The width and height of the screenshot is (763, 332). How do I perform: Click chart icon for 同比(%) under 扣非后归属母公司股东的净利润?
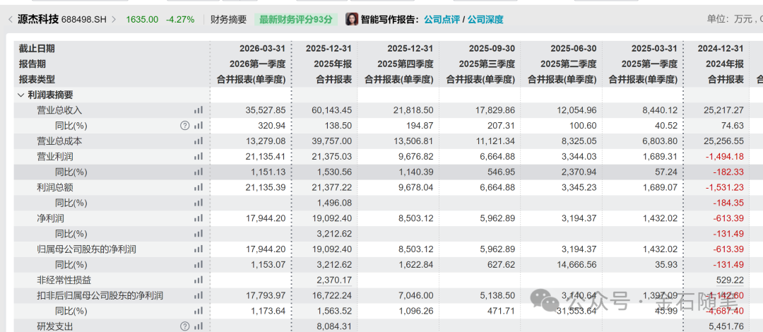click(198, 311)
